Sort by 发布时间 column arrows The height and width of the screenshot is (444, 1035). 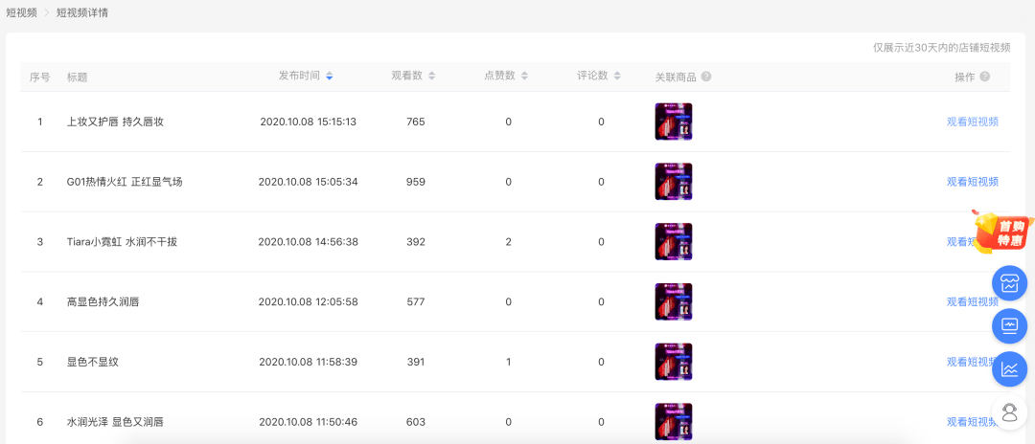point(330,77)
